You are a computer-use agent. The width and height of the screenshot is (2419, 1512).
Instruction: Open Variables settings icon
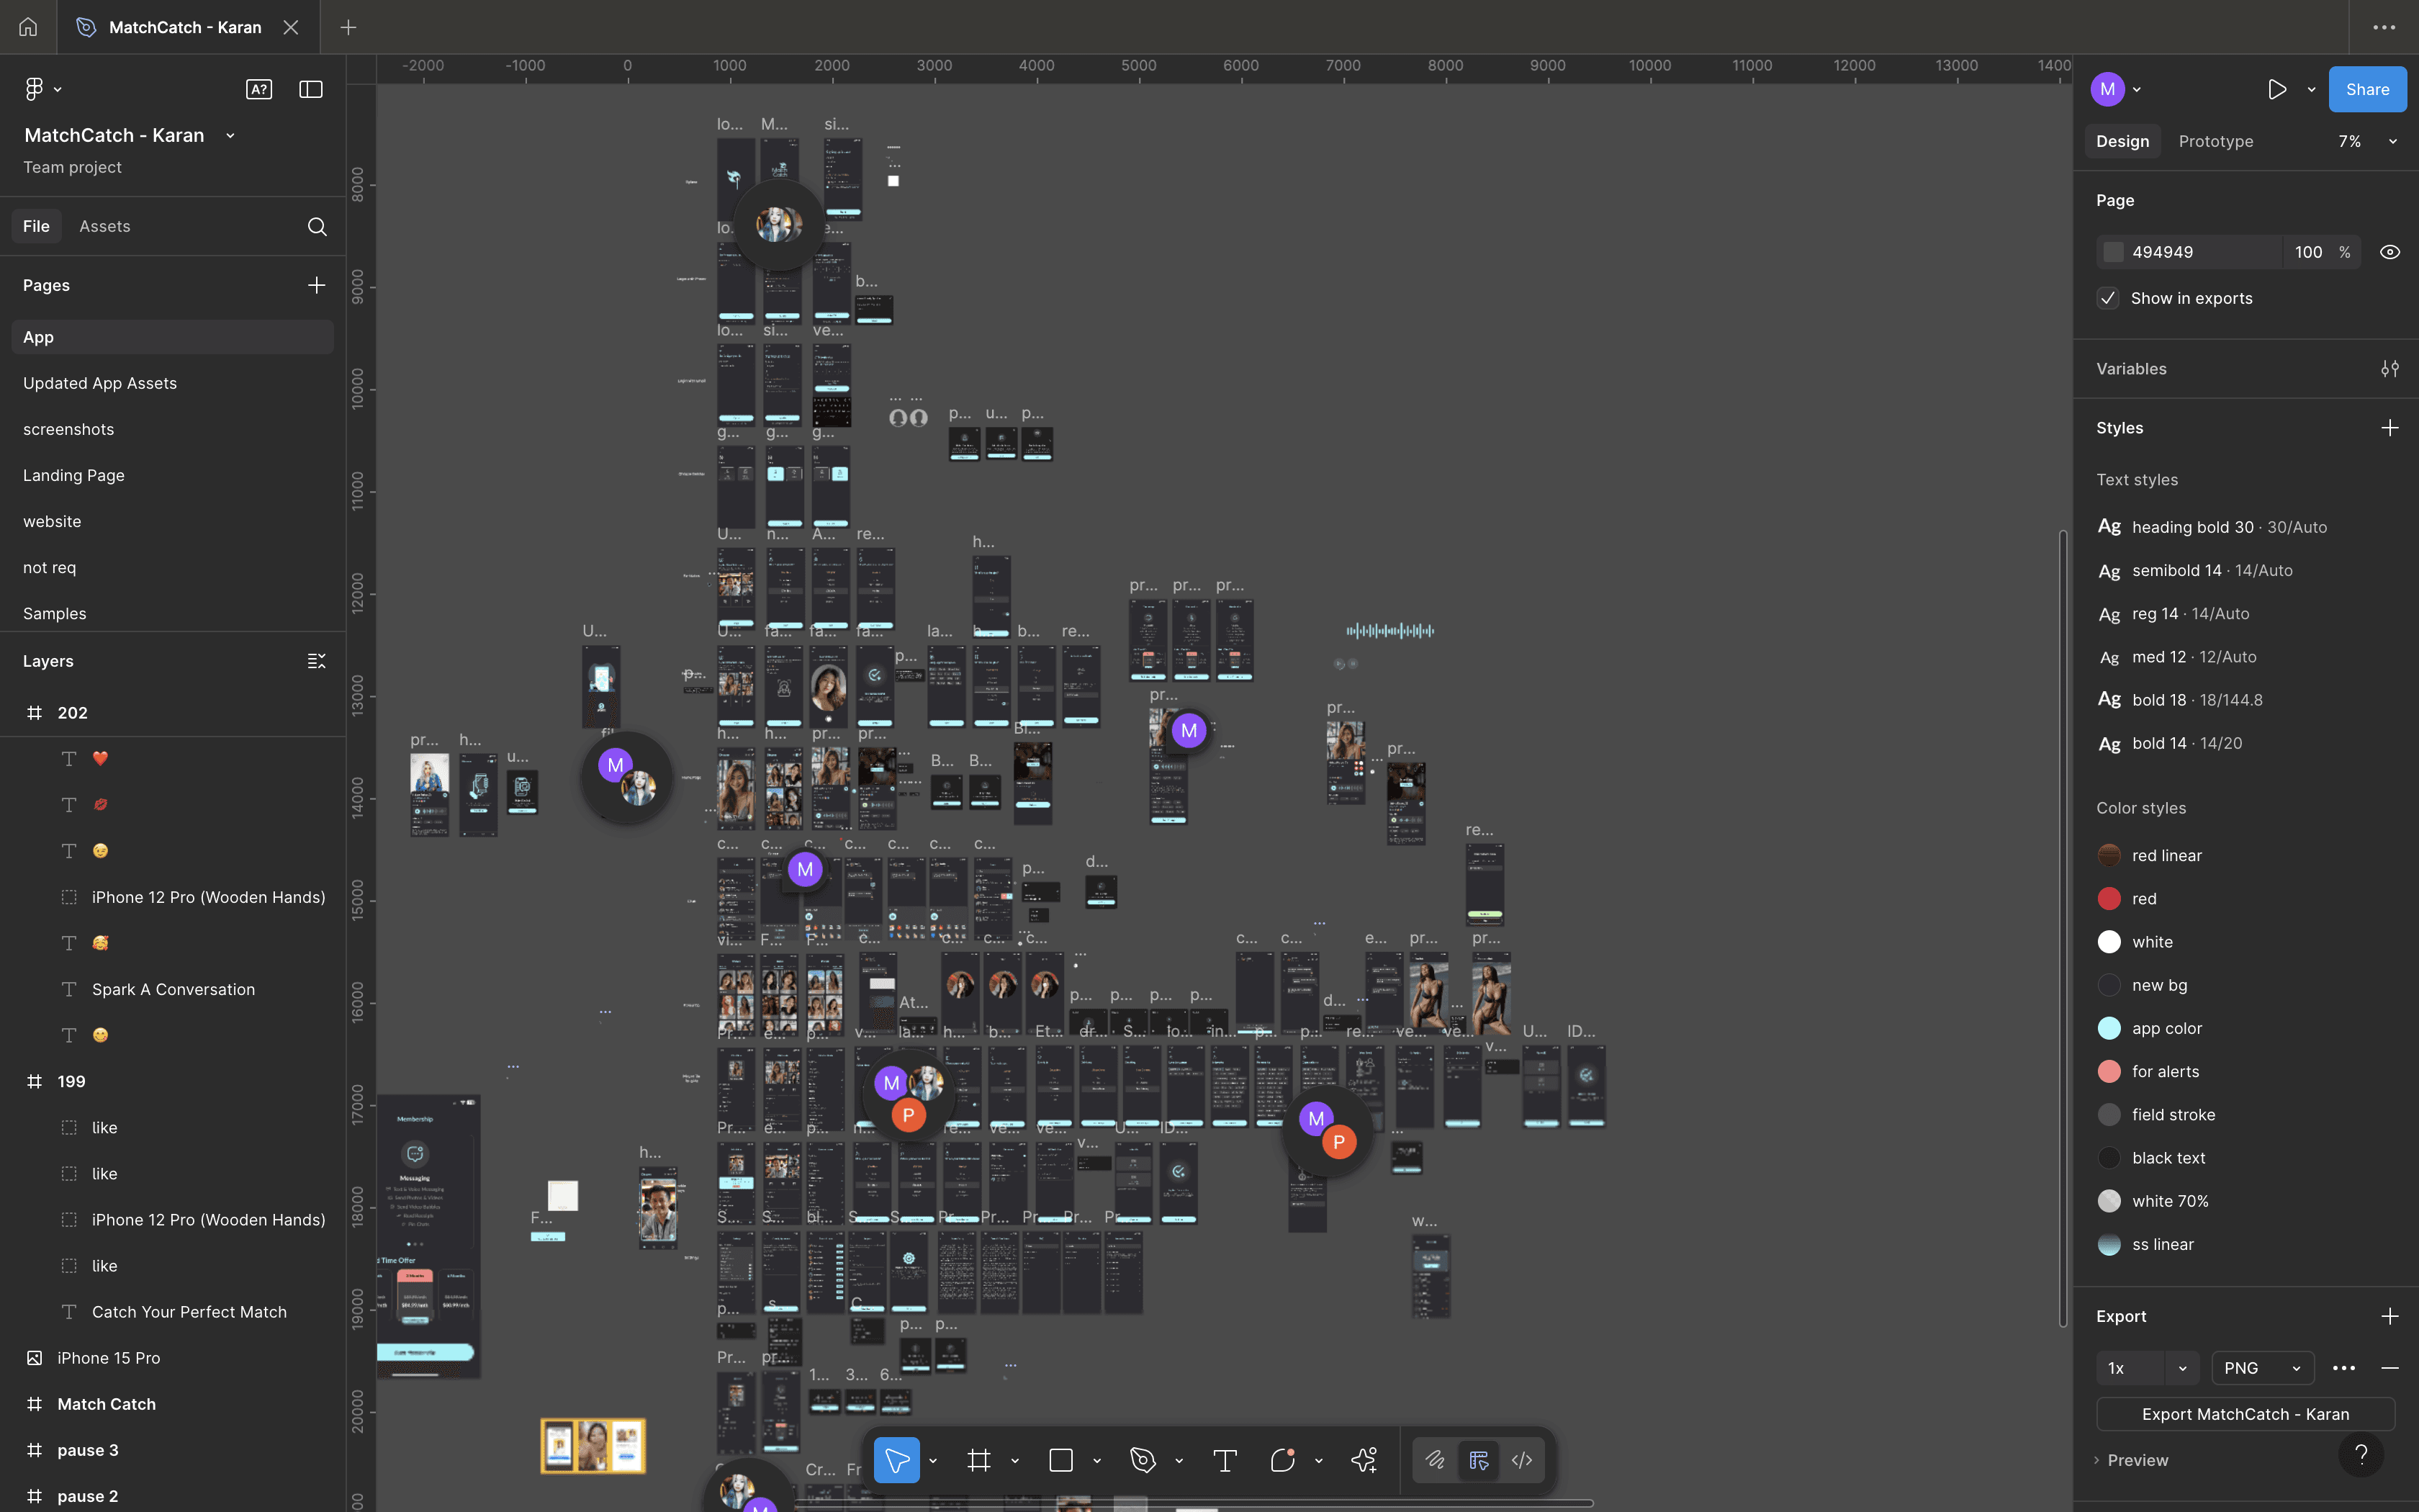[x=2389, y=369]
